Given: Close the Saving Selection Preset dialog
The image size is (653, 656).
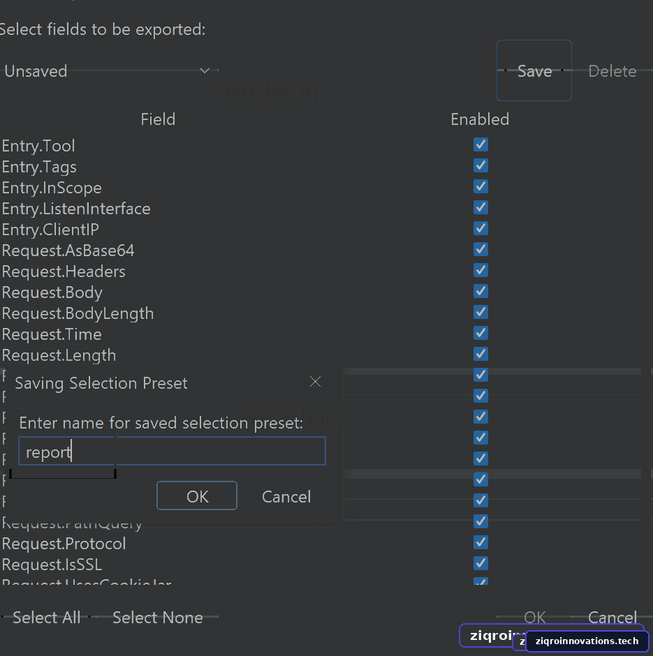Looking at the screenshot, I should [315, 382].
